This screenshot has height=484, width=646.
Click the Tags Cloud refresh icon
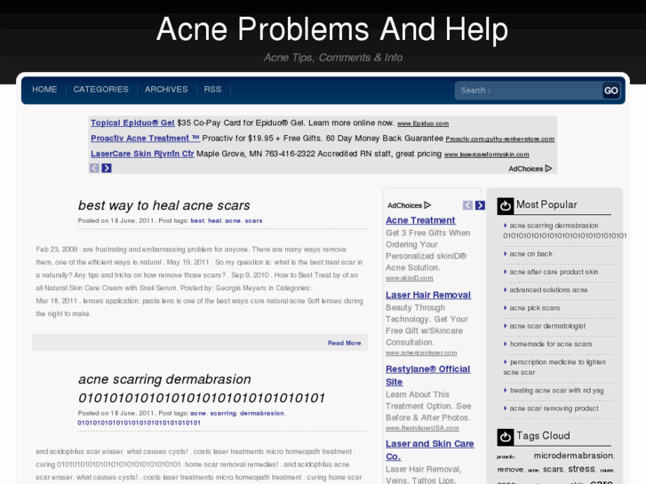point(505,437)
